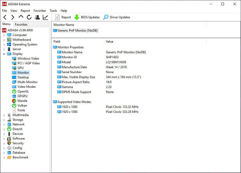Click the Database icon in tree
Screen dimensions: 241x173
tap(9, 153)
